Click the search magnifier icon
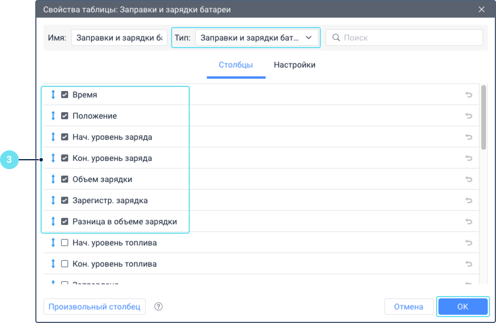496x323 pixels. [336, 38]
